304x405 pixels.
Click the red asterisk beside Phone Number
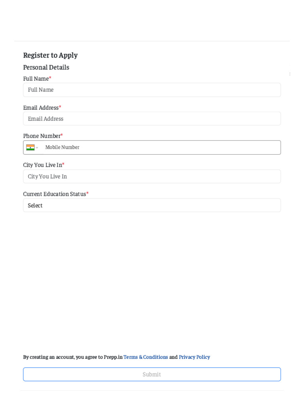click(x=62, y=135)
